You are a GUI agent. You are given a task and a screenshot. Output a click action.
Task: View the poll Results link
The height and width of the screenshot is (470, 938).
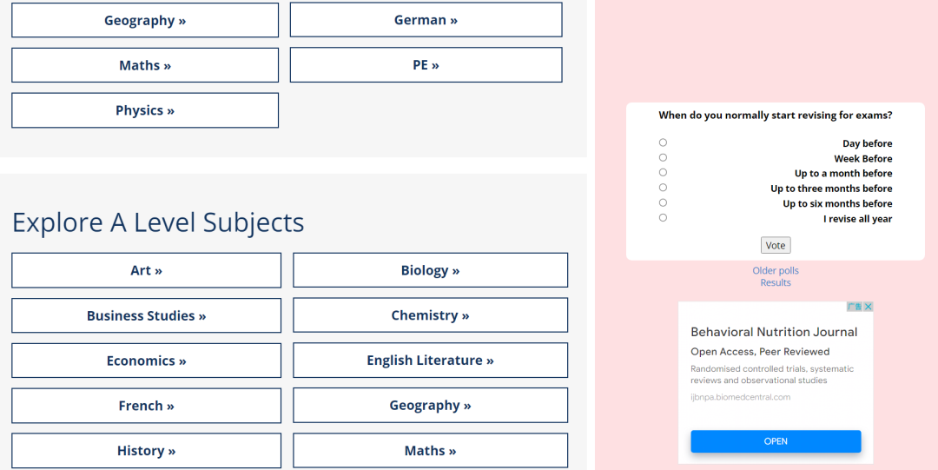click(x=776, y=282)
